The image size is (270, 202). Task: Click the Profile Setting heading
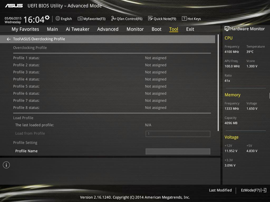click(x=25, y=143)
